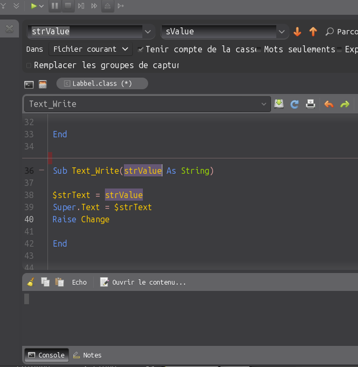The image size is (358, 367).
Task: Click the green redo arrow
Action: pyautogui.click(x=345, y=104)
